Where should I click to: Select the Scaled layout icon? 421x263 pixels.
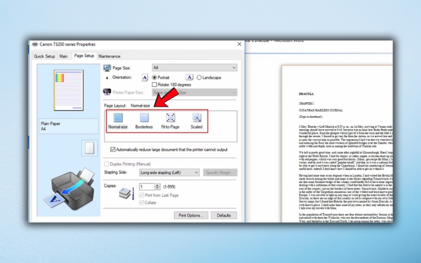(x=196, y=117)
